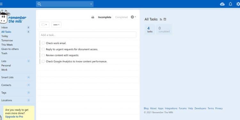Screen dimensions: 240x120
Task: Add a tag with plus icon
Action: tap(28, 92)
